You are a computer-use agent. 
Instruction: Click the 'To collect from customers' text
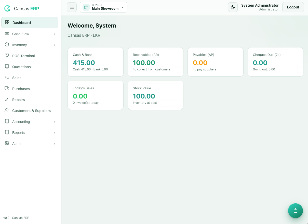click(x=152, y=69)
